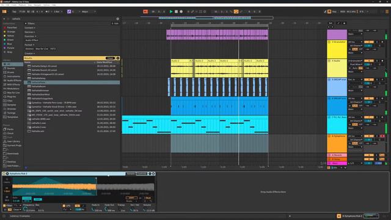The width and height of the screenshot is (391, 220).
Task: Open the Instruments library category
Action: coord(12,76)
